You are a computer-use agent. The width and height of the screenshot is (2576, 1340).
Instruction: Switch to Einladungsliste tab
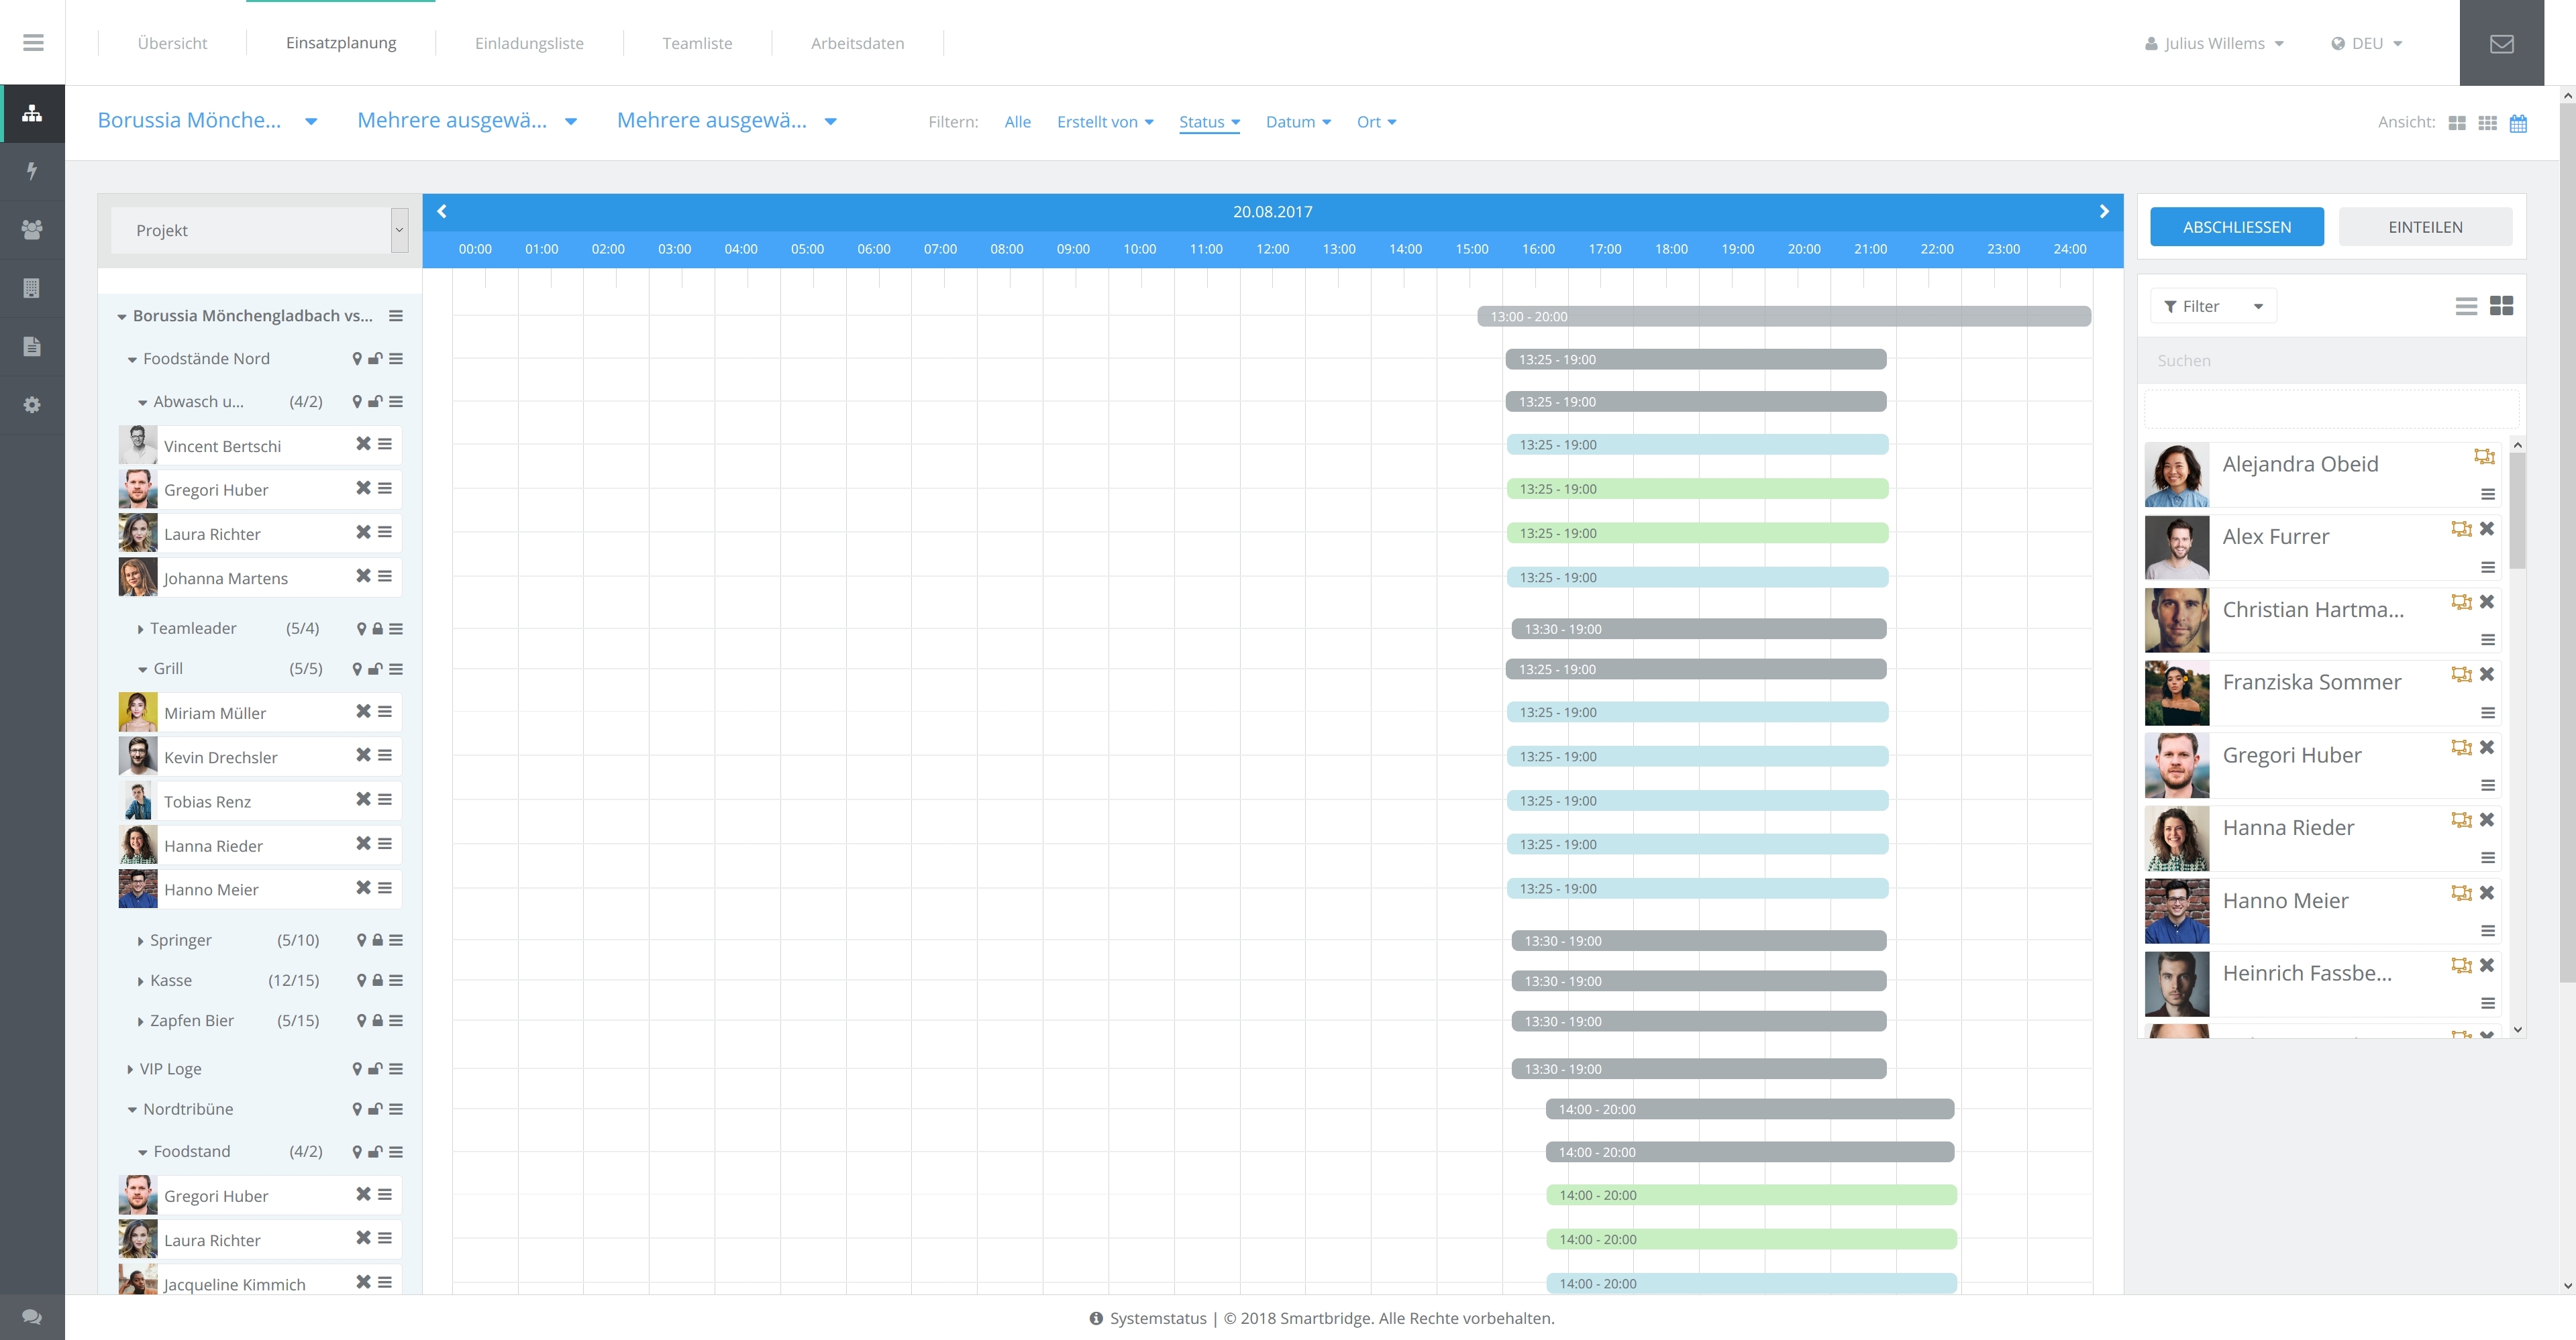coord(529,43)
